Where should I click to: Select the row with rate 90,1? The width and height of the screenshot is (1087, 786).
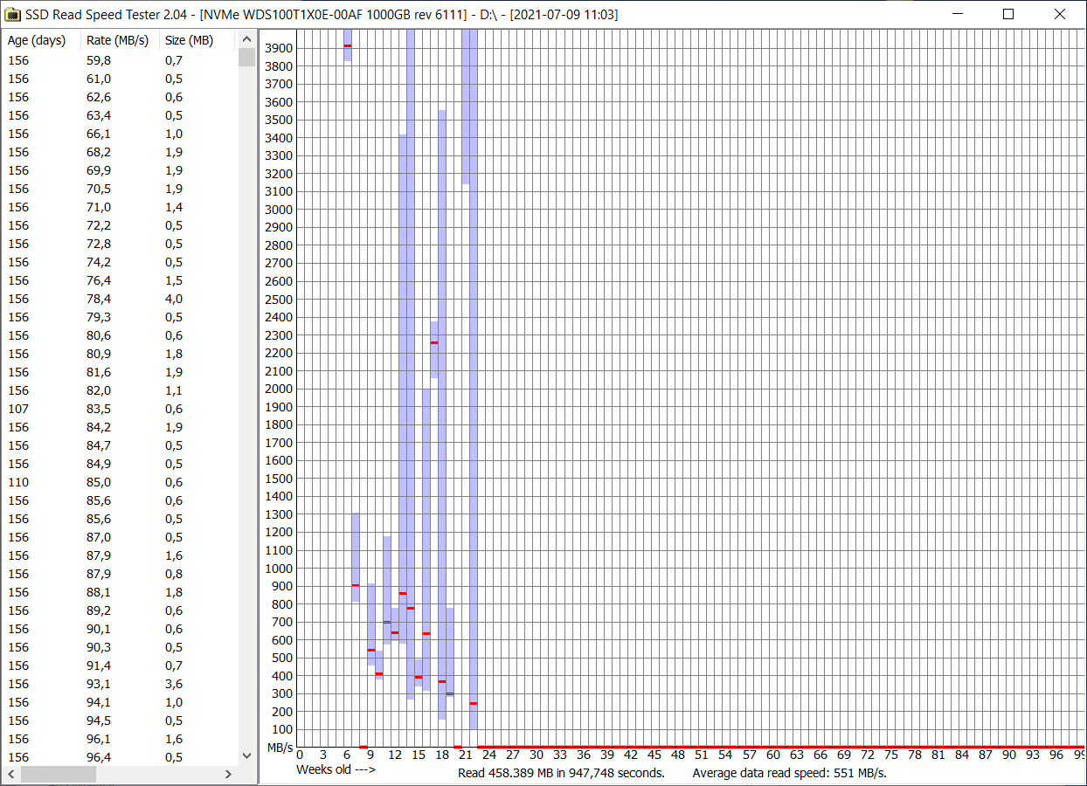120,629
